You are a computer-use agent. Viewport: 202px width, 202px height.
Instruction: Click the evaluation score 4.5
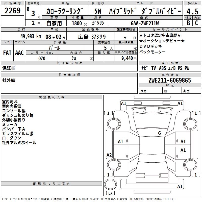coord(192,11)
